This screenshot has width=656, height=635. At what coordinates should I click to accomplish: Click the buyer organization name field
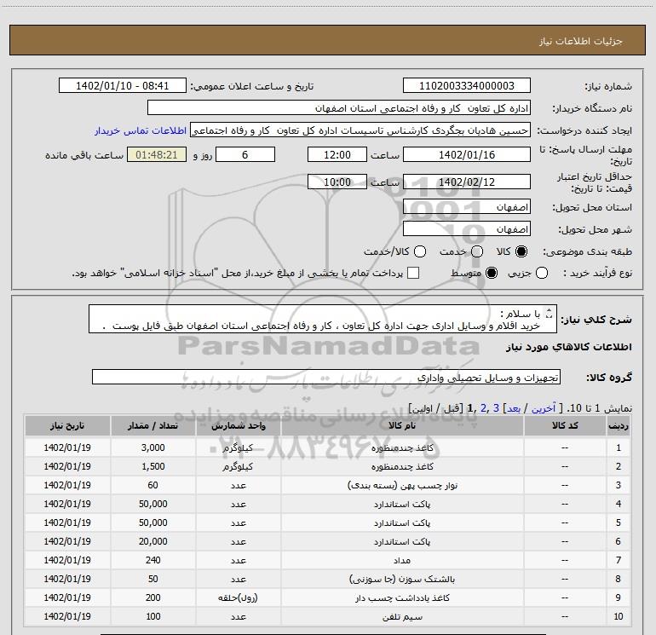[339, 108]
